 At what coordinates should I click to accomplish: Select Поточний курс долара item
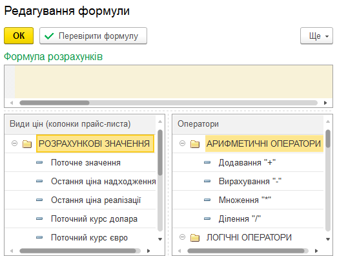(80, 219)
